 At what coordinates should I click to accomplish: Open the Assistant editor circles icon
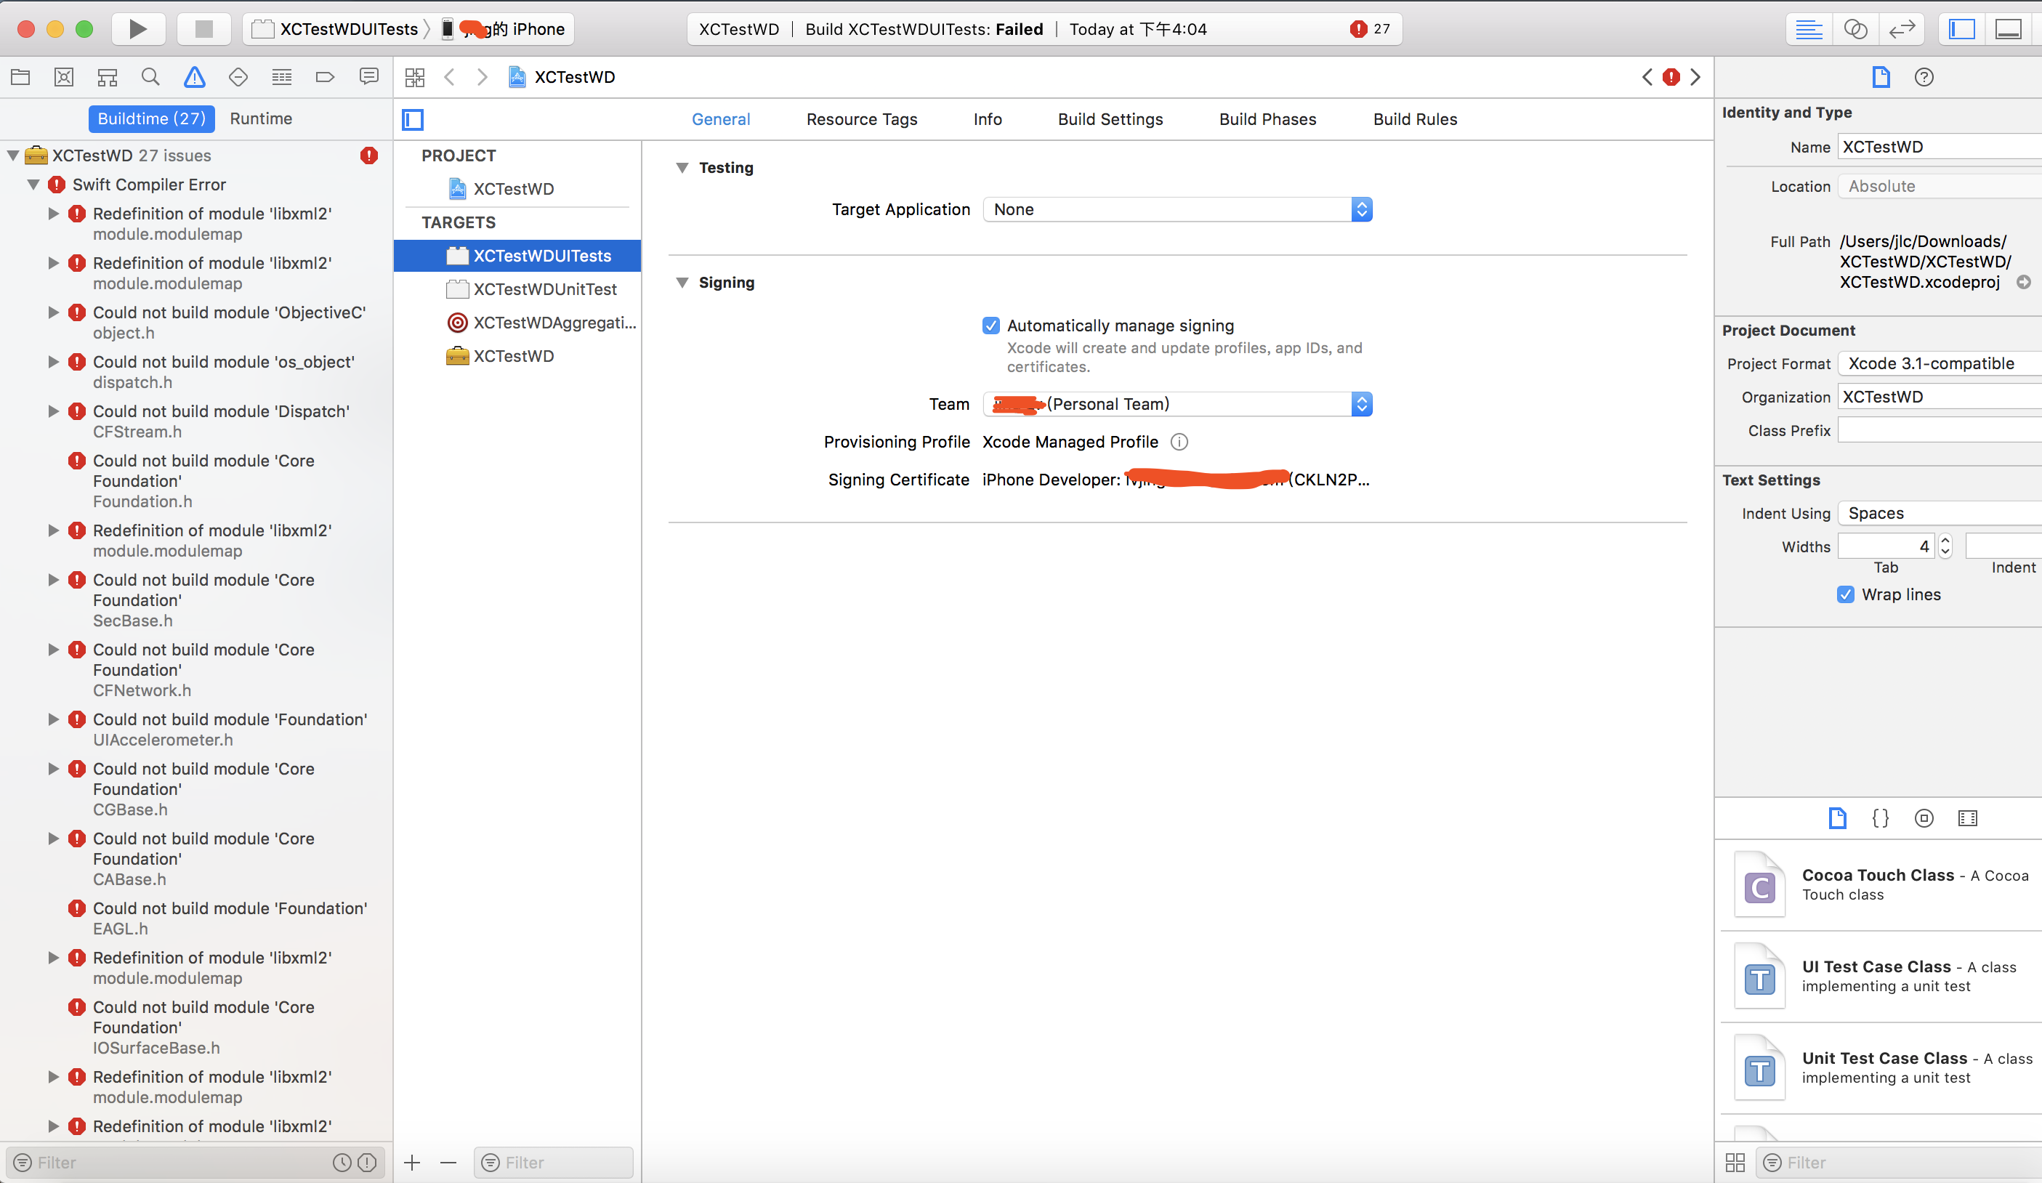1855,29
